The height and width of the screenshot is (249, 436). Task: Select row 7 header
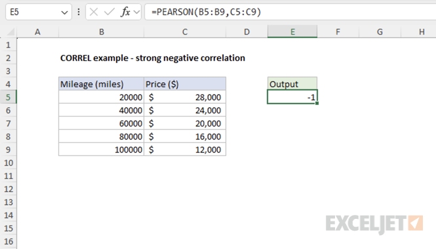[8, 123]
